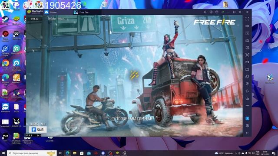Click the Rotate screen icon in sidebar

point(247,98)
